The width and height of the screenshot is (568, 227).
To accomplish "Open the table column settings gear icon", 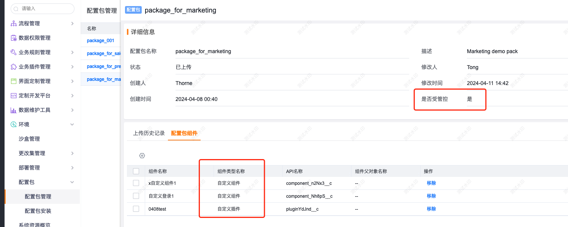I will point(142,156).
